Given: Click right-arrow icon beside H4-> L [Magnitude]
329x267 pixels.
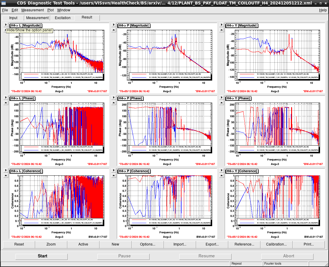Looking at the screenshot, I should 6,25.
